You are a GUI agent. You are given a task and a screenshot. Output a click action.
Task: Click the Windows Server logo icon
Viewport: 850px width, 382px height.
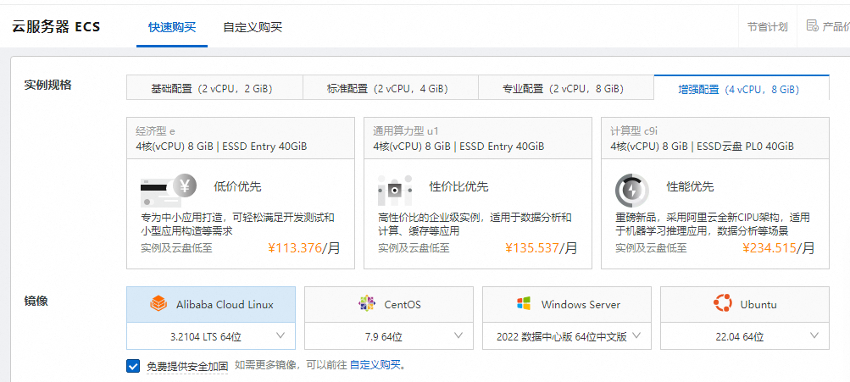click(x=524, y=304)
